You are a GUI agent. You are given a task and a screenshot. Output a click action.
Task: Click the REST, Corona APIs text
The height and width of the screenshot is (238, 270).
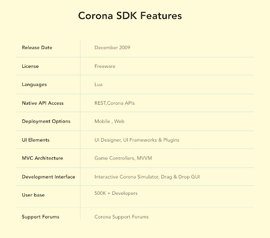click(114, 103)
